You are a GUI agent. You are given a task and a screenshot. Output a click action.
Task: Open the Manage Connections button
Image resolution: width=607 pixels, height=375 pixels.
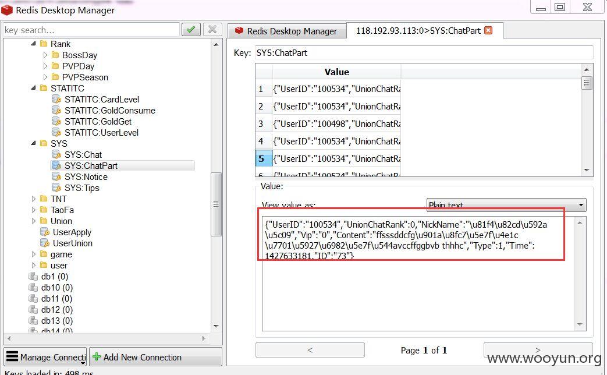coord(45,357)
